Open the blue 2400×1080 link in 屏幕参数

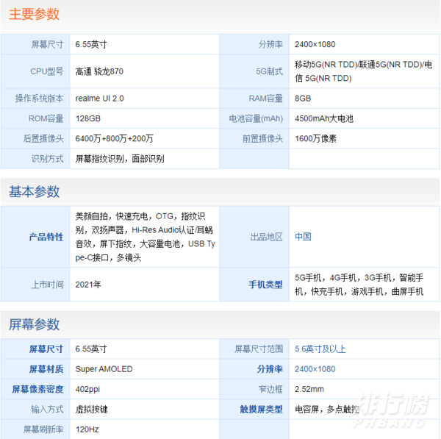[x=315, y=369]
